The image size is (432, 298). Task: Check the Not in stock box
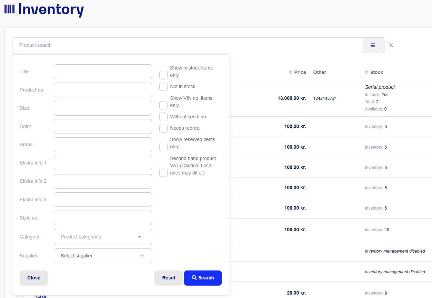[x=163, y=86]
